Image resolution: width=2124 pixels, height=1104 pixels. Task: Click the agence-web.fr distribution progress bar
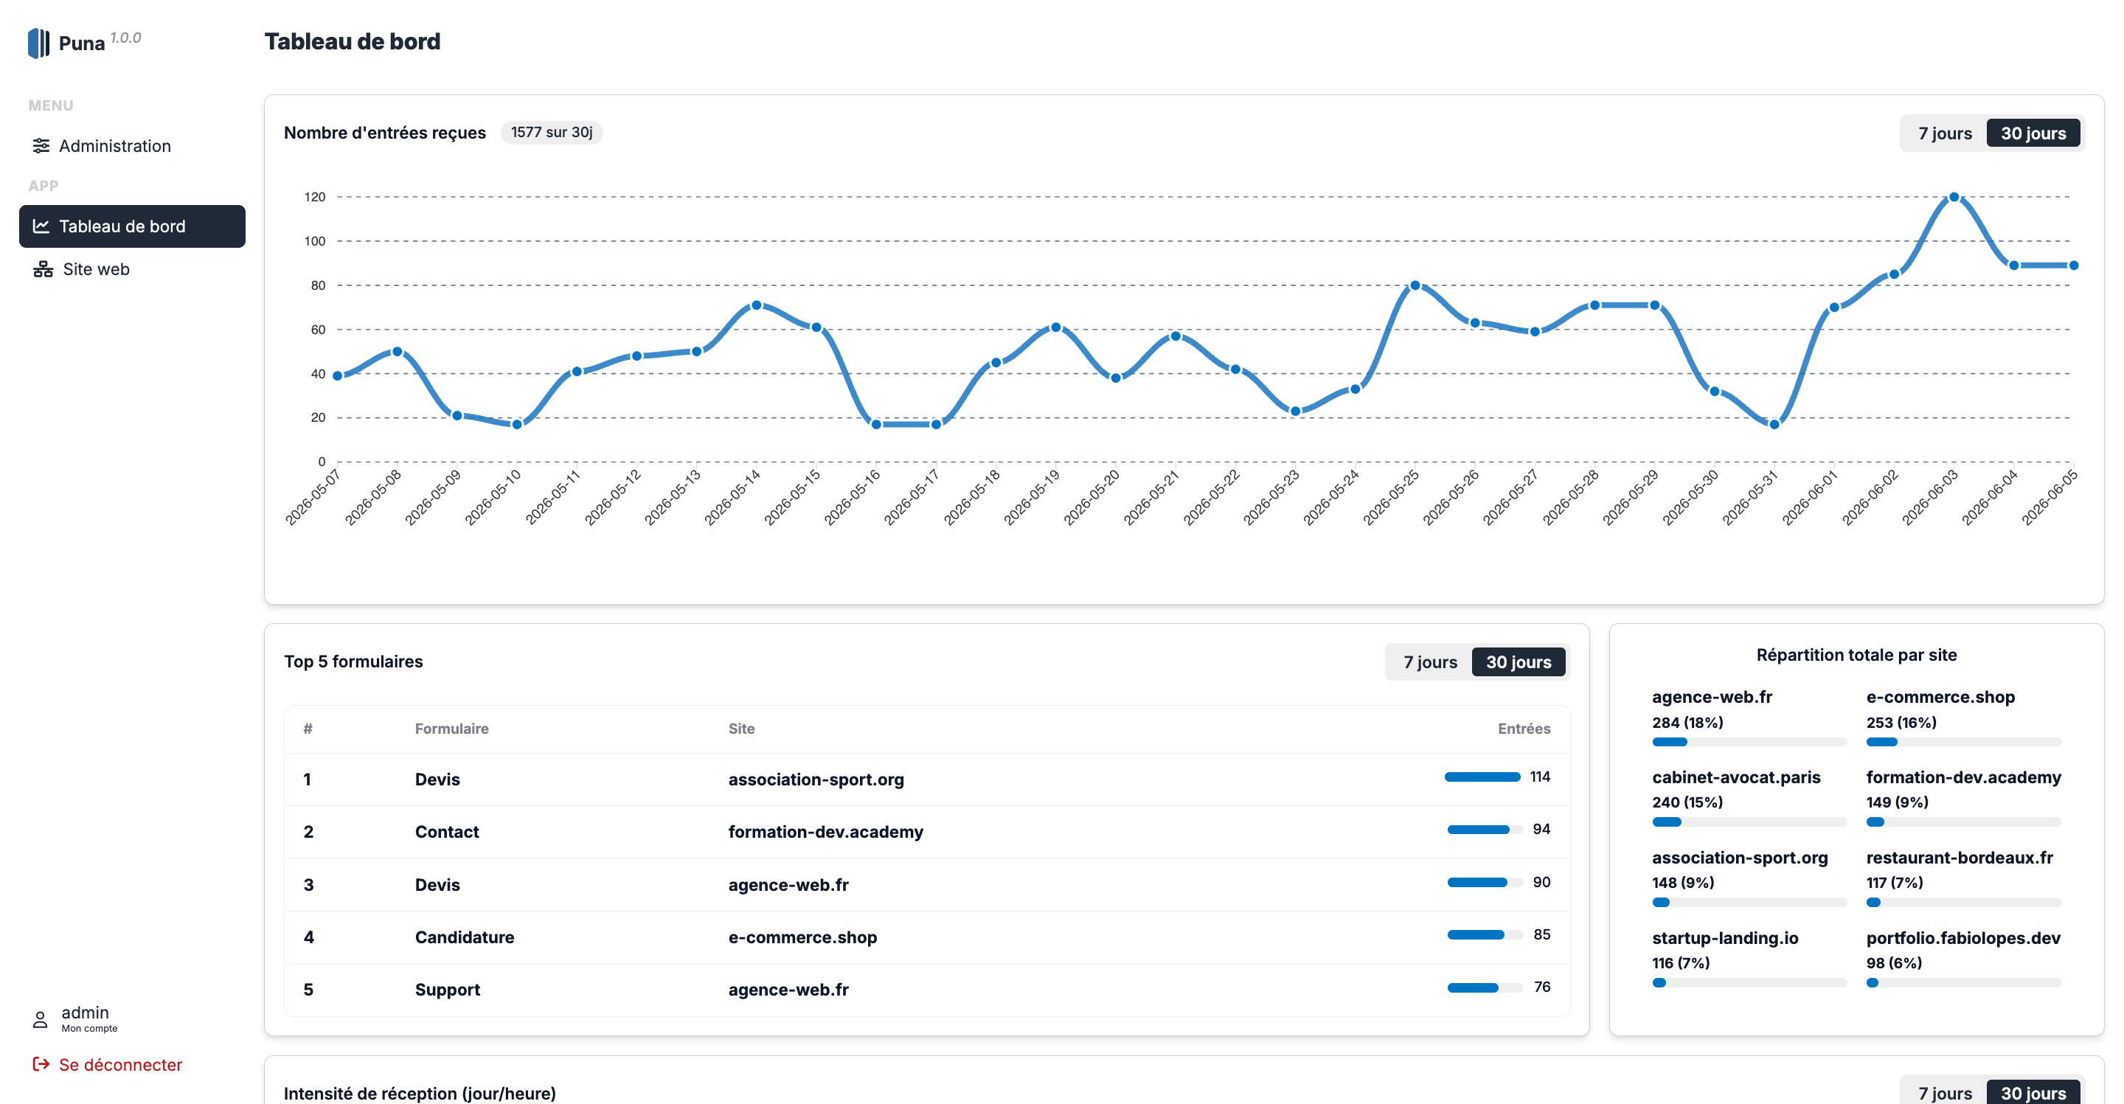pos(1749,742)
